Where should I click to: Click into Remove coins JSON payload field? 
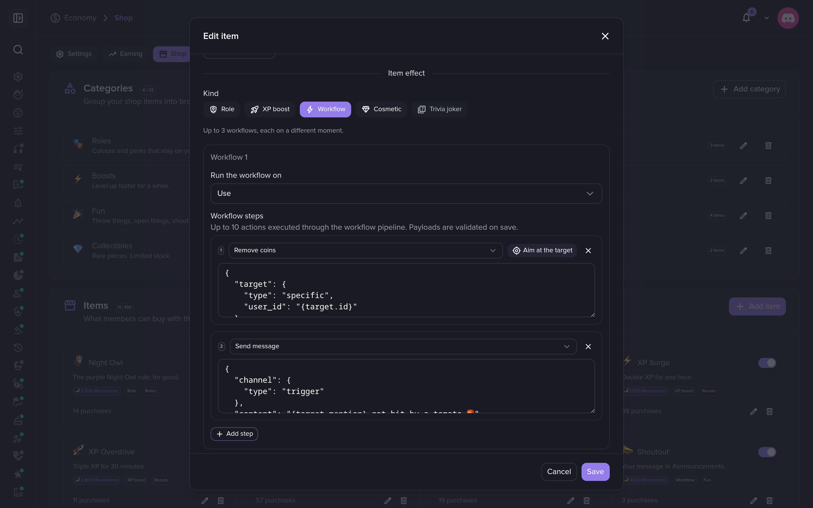pyautogui.click(x=406, y=290)
